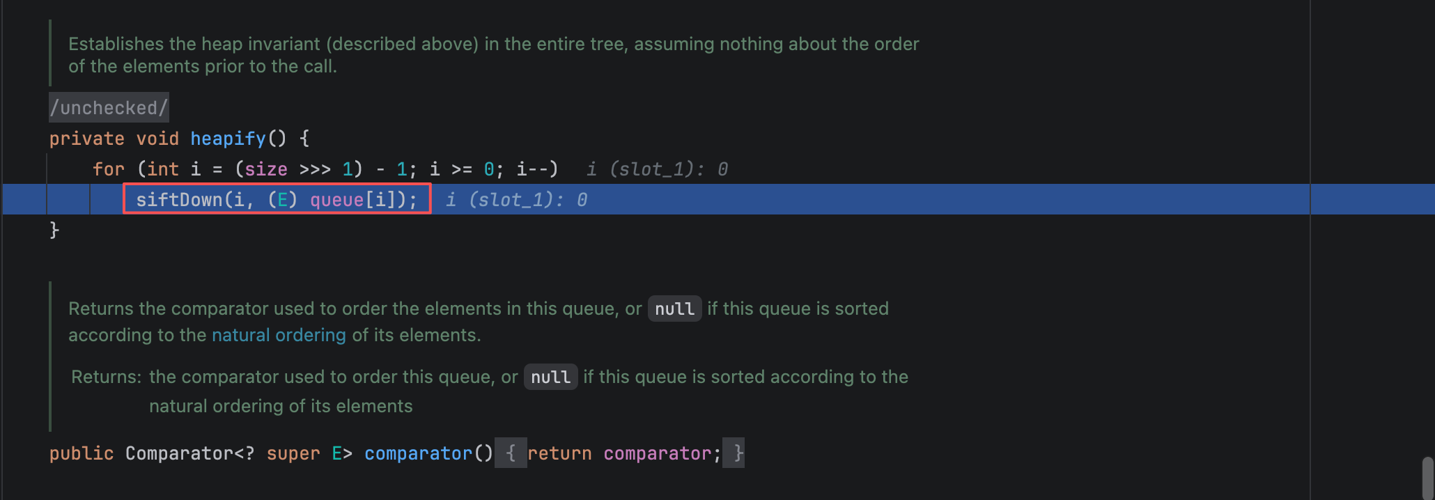The height and width of the screenshot is (500, 1435).
Task: Click the Returns: label in documentation
Action: pyautogui.click(x=106, y=377)
